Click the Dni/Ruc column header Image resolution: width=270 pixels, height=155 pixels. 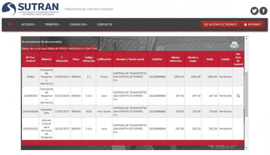[x=157, y=59]
